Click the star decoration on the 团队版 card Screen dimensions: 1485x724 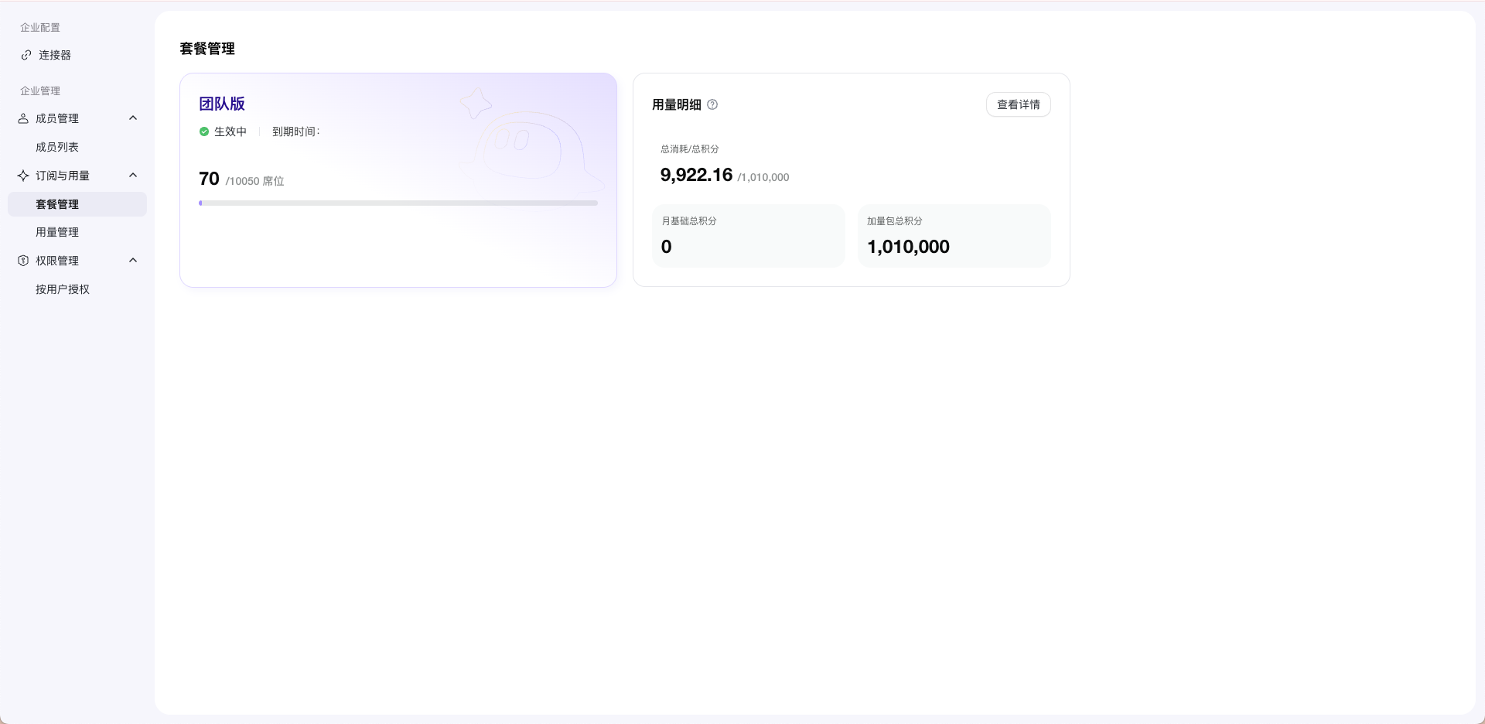476,103
